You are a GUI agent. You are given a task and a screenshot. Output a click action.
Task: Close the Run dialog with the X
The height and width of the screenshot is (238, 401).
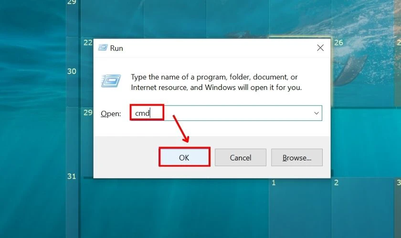pos(320,48)
